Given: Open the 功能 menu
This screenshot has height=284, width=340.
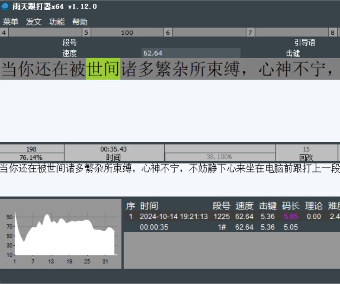Looking at the screenshot, I should coord(57,22).
